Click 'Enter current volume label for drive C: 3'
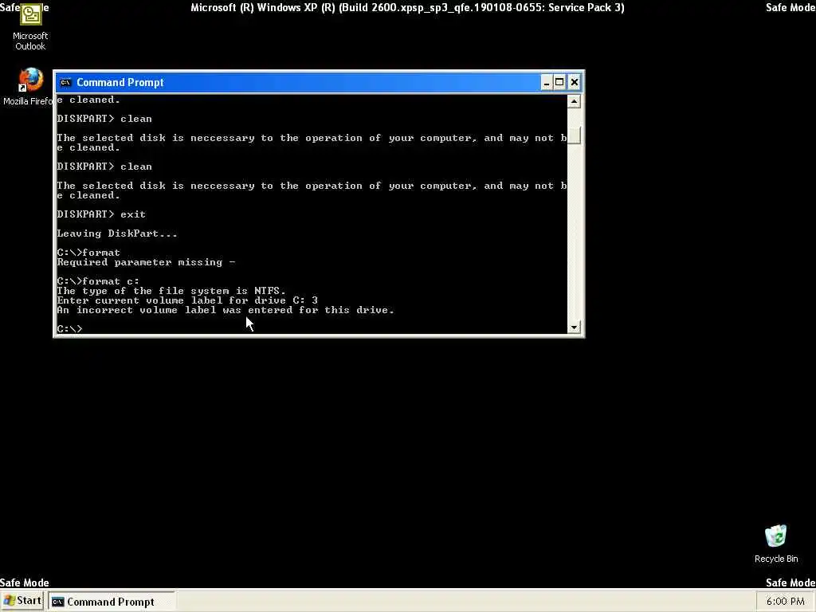This screenshot has height=612, width=816. [187, 300]
